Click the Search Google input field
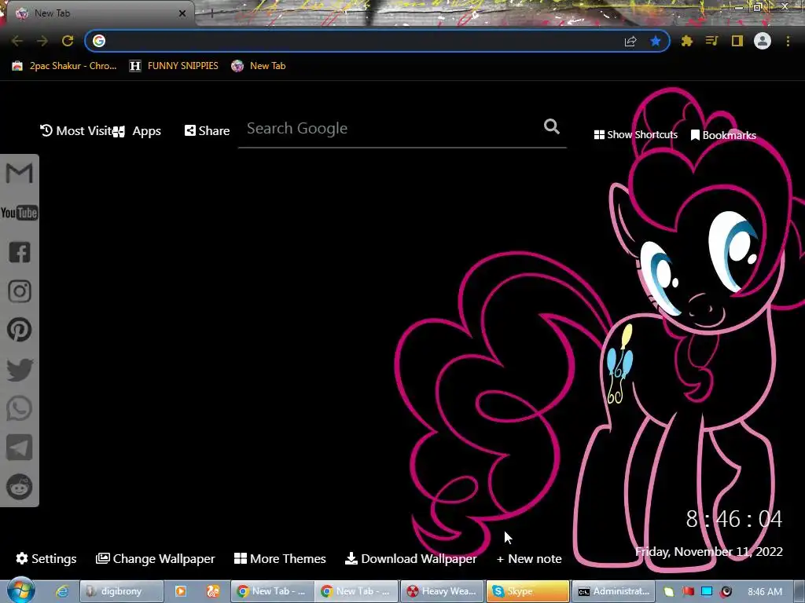 [x=402, y=129]
